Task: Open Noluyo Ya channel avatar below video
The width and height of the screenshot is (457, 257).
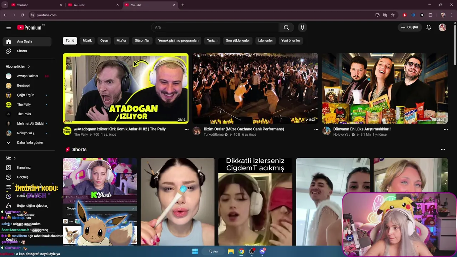Action: pos(326,131)
